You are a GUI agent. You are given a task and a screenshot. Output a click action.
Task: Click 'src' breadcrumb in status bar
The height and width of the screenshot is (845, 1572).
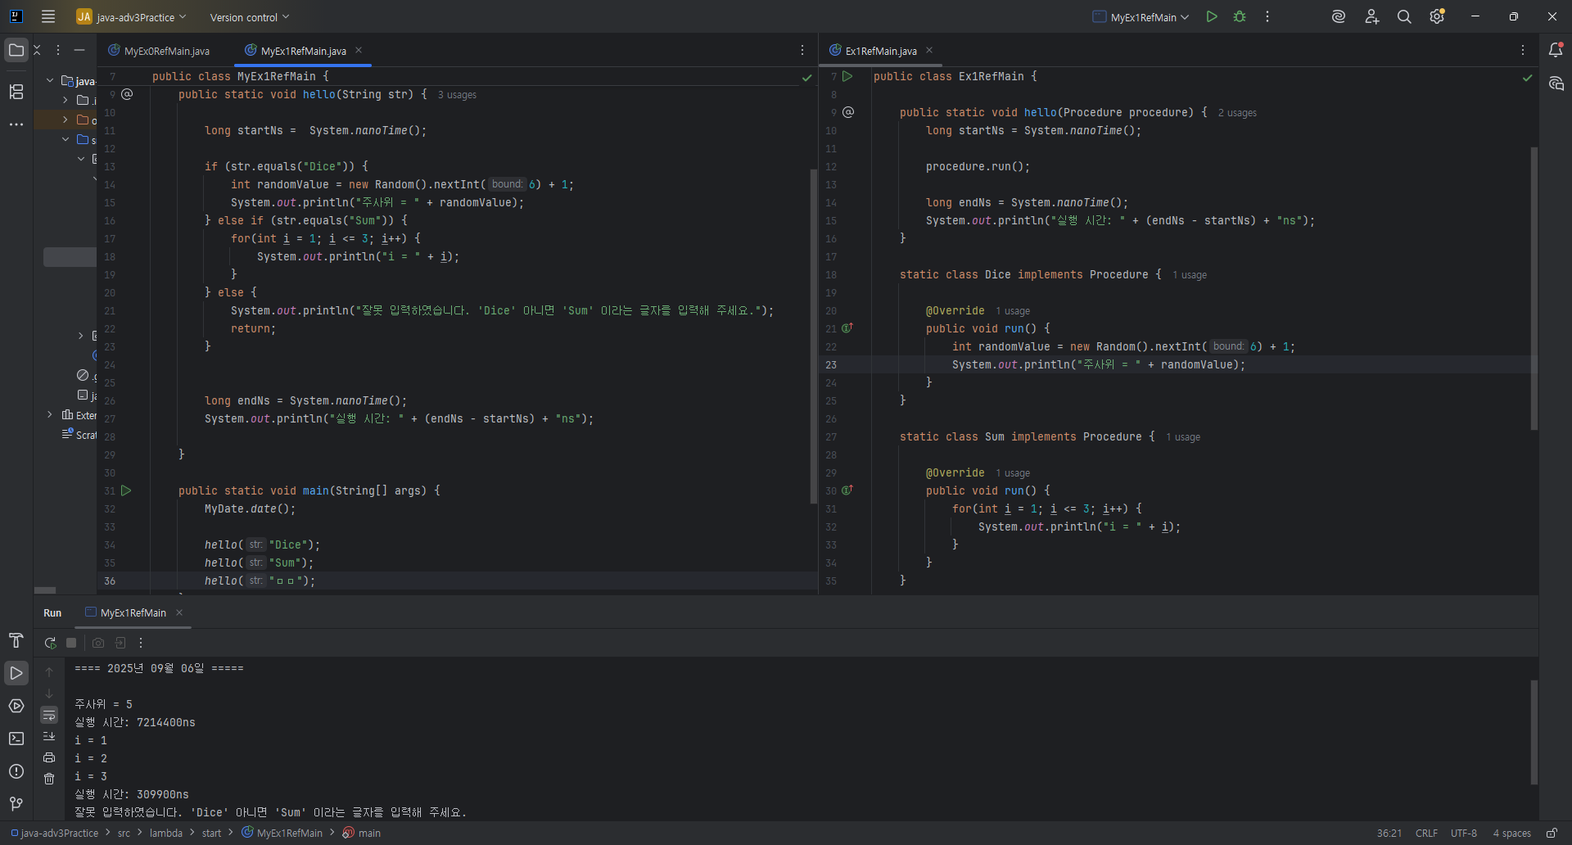[x=124, y=833]
